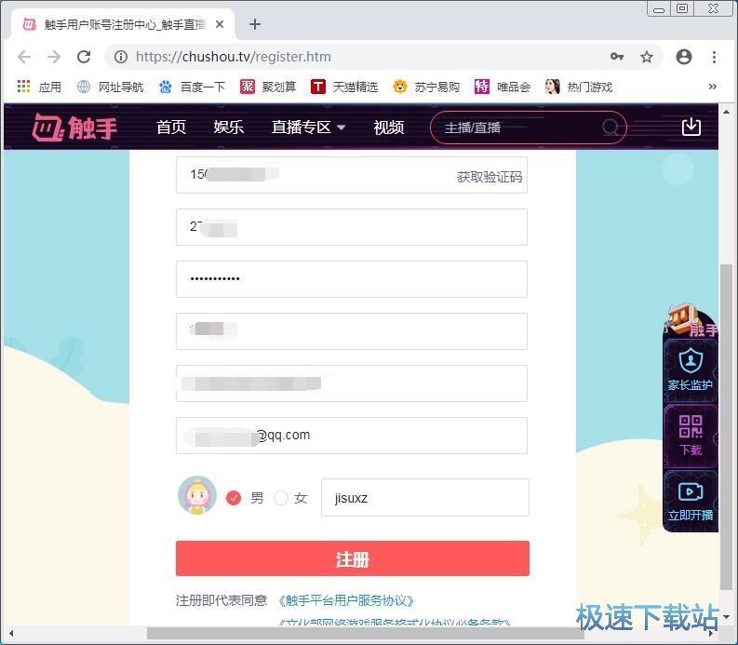Click the vertical page scrollbar thumb

726,426
